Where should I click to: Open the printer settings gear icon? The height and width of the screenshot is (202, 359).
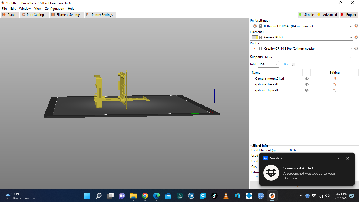pos(356,48)
